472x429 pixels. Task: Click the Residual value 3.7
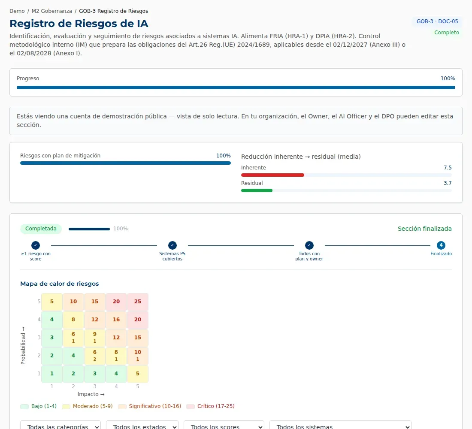[448, 183]
